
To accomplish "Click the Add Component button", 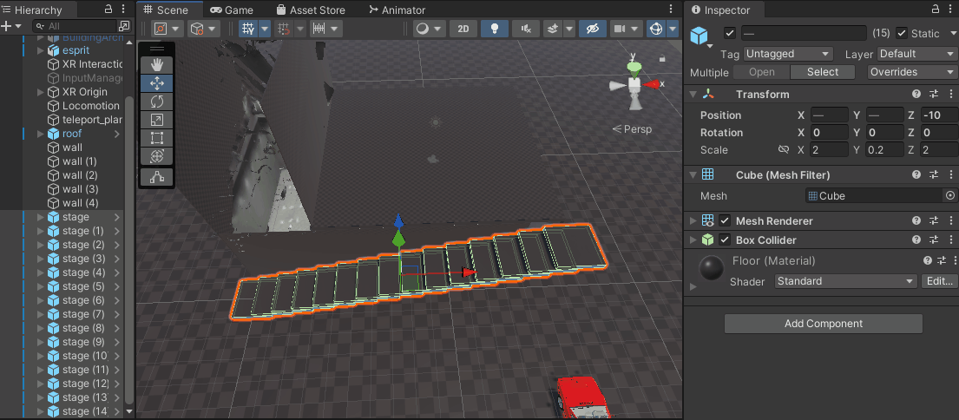I will pos(823,324).
